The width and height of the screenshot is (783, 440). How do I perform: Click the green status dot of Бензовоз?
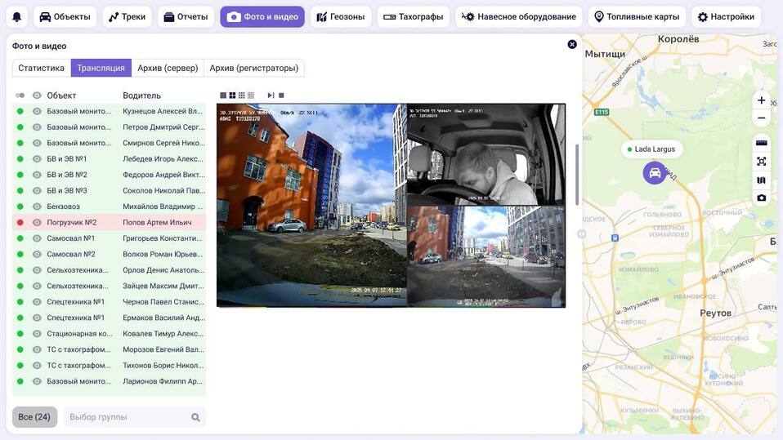point(20,207)
